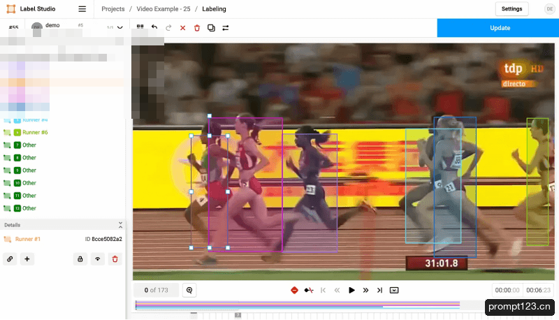Click the Update button
The image size is (559, 320).
(x=498, y=28)
